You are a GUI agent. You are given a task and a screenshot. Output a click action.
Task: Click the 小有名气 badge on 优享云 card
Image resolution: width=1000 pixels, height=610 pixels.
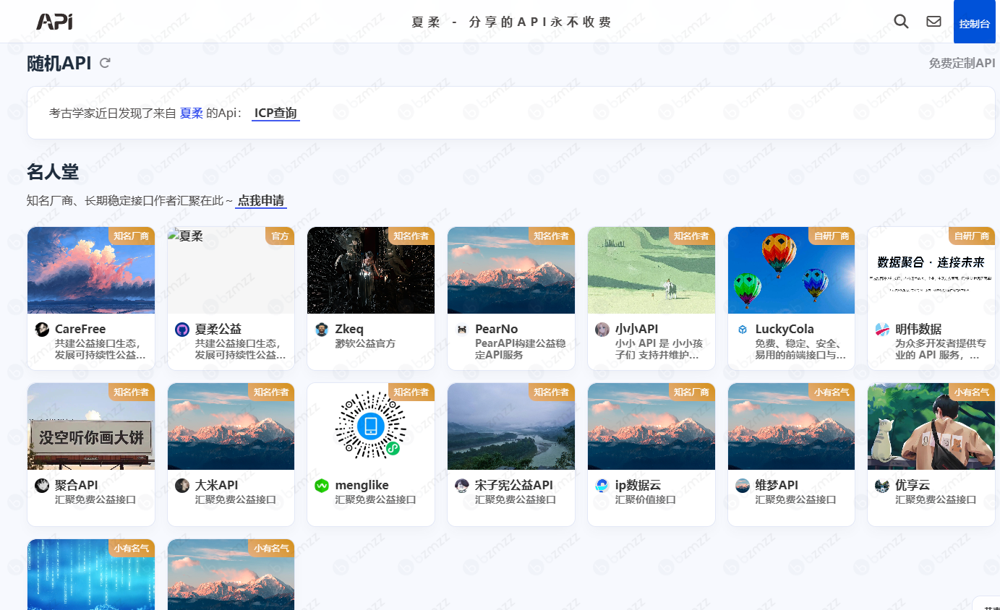(972, 392)
